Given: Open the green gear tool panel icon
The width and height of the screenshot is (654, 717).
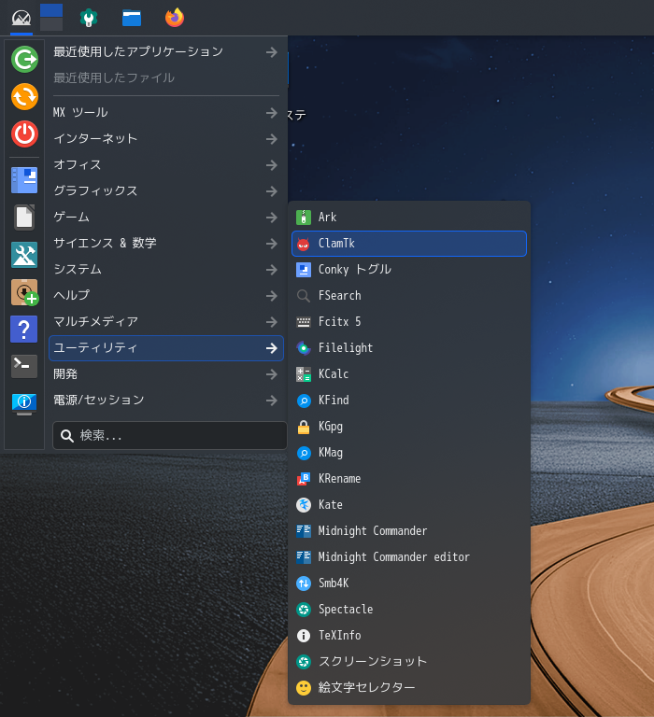Looking at the screenshot, I should coord(89,19).
